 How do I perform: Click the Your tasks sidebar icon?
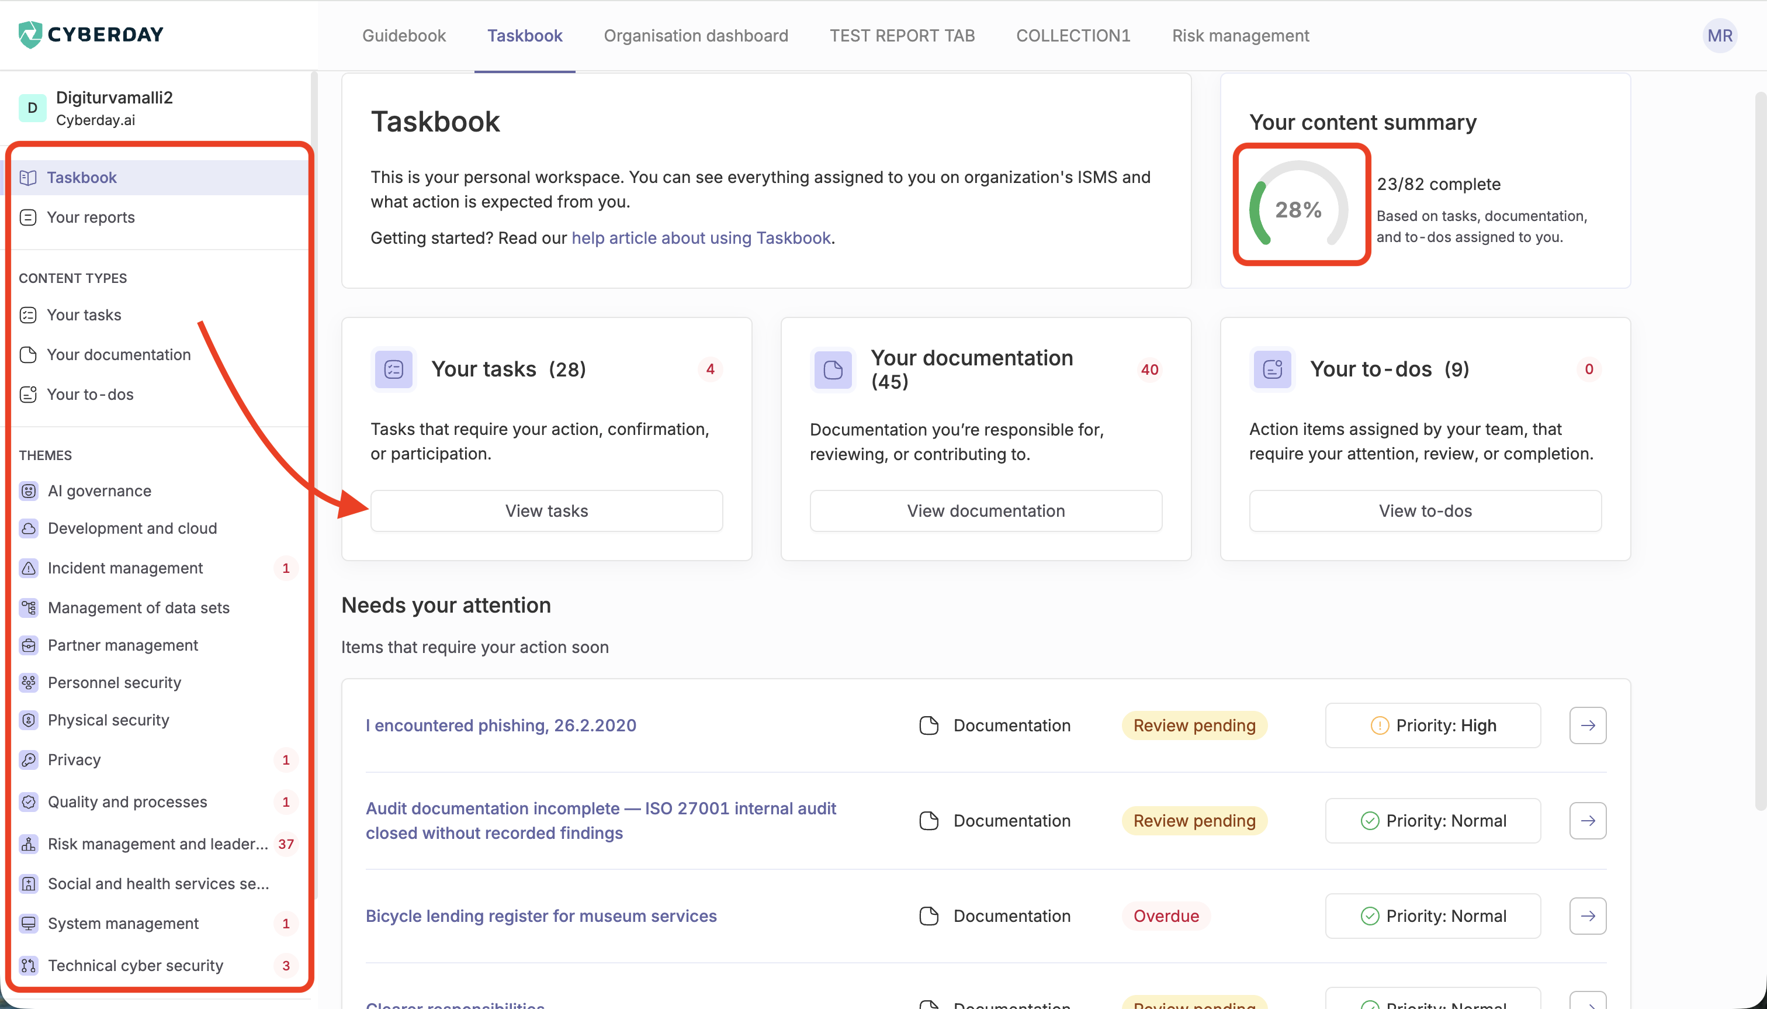pyautogui.click(x=29, y=315)
